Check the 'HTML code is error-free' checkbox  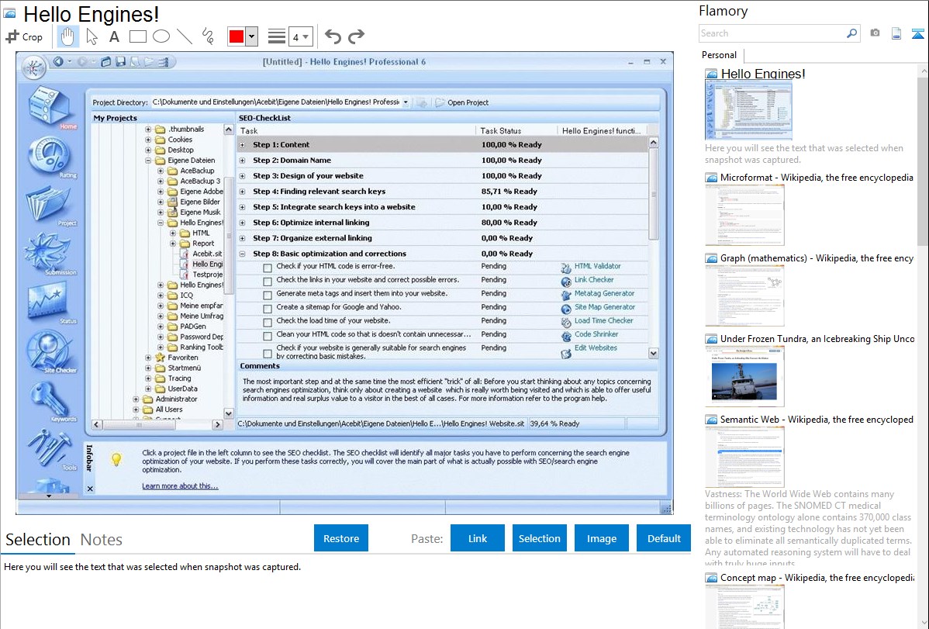pyautogui.click(x=268, y=268)
